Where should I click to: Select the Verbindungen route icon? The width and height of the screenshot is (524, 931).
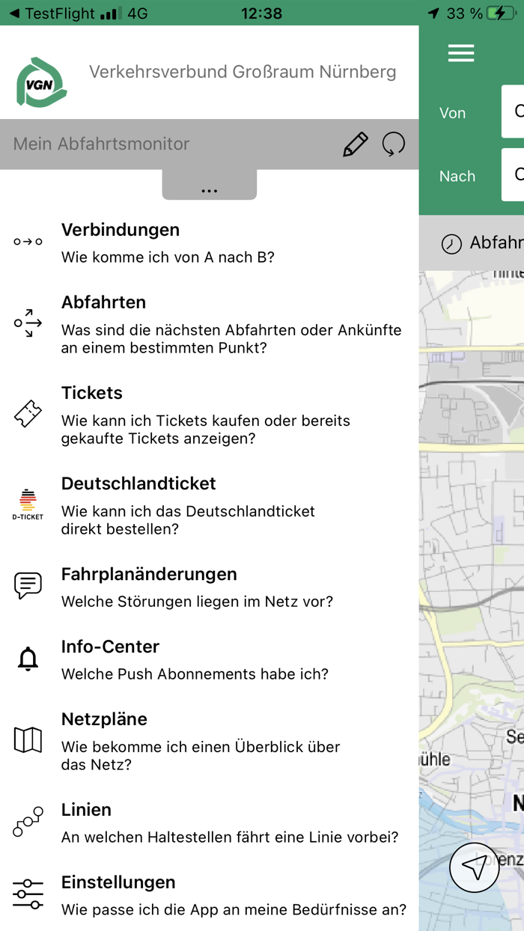coord(27,241)
